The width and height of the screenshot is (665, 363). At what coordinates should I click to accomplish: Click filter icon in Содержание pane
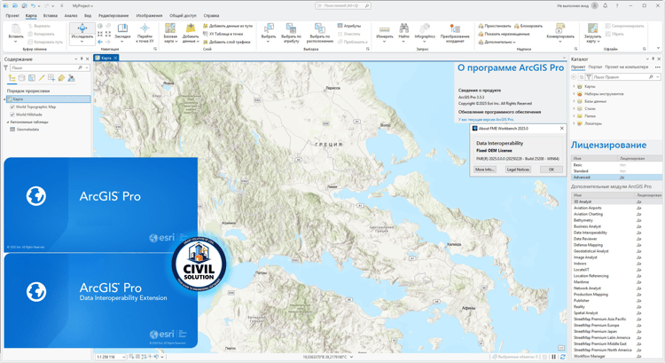click(6, 67)
